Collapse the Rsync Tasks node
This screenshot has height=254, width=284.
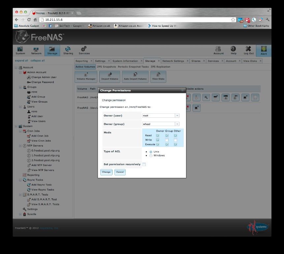pyautogui.click(x=20, y=180)
